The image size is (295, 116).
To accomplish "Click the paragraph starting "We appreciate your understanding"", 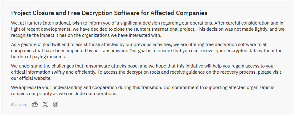I will point(143,91).
